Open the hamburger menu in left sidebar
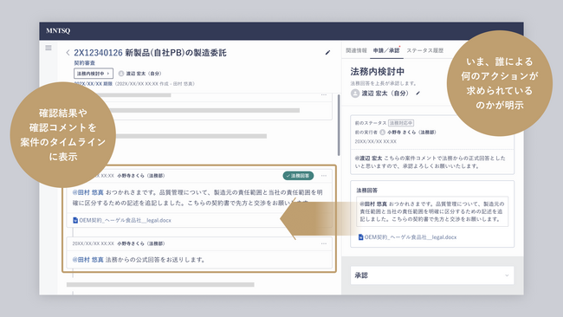 click(x=49, y=48)
